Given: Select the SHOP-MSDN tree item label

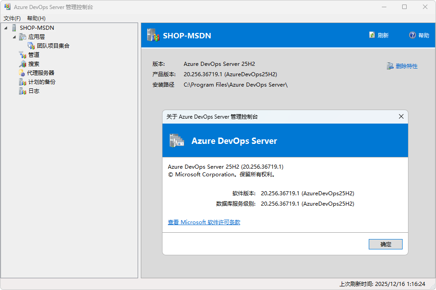Looking at the screenshot, I should click(x=37, y=28).
